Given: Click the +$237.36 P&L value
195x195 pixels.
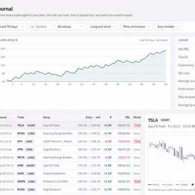Looking at the screenshot, I should (x=124, y=125).
